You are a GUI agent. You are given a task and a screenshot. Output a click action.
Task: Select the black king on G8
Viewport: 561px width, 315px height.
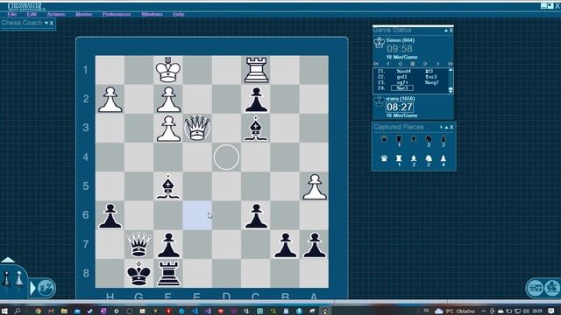(138, 273)
